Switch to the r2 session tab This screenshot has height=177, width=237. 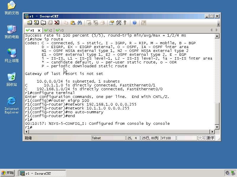coord(48,30)
